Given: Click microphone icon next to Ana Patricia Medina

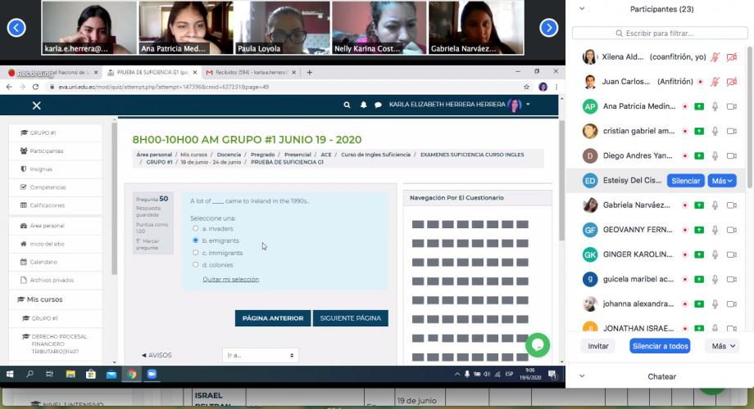Looking at the screenshot, I should 715,106.
